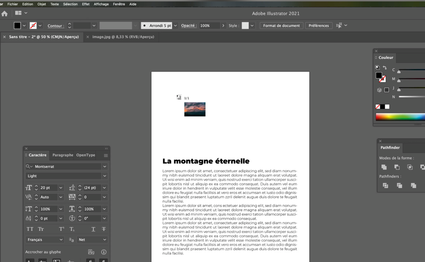Viewport: 425px width, 262px height.
Task: Select the white swatch in Couleur panel
Action: point(387,107)
